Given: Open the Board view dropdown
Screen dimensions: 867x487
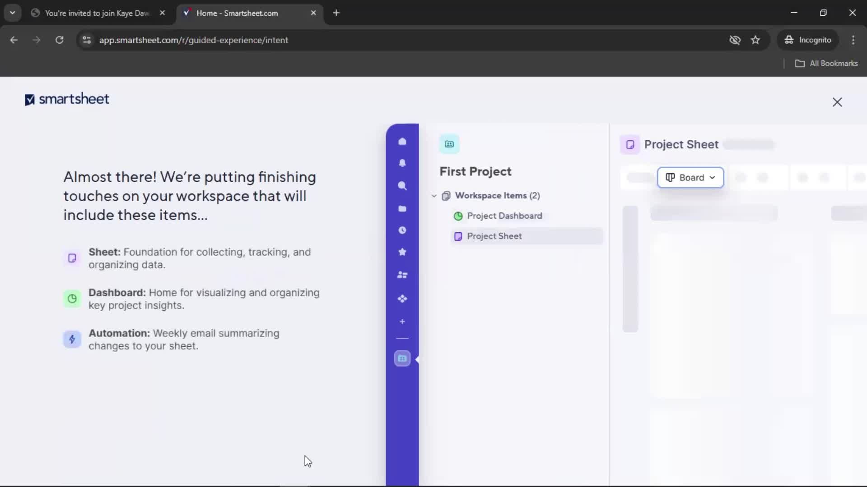Looking at the screenshot, I should point(690,177).
